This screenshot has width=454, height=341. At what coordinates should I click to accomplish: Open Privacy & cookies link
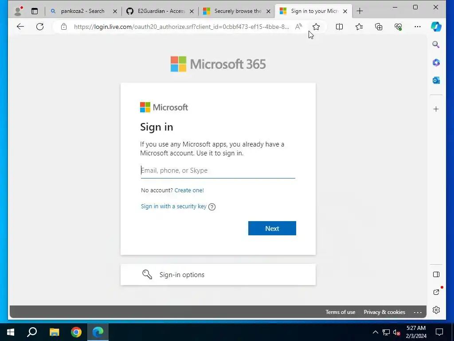(x=384, y=312)
